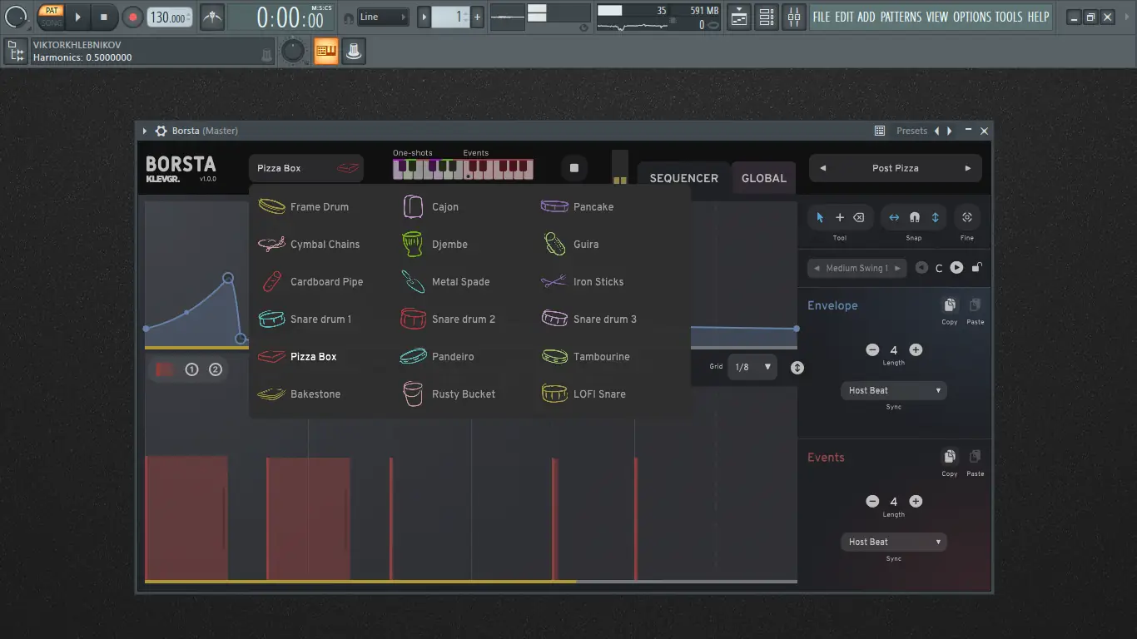This screenshot has width=1137, height=639.
Task: Open the Pizza Box instrument selector
Action: click(x=306, y=168)
